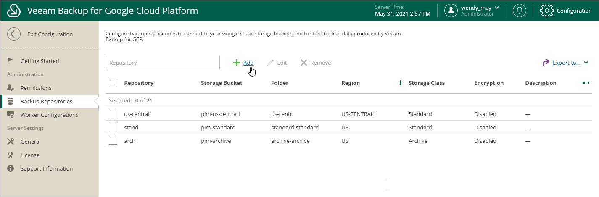This screenshot has width=599, height=197.
Task: Check the arch repository checkbox
Action: point(113,141)
